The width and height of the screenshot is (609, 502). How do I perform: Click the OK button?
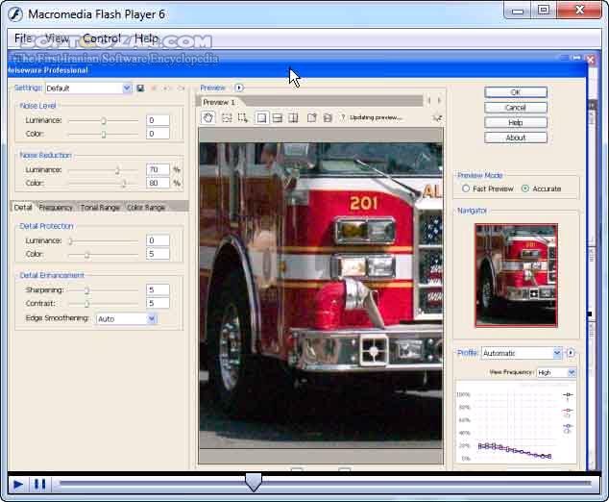(516, 92)
